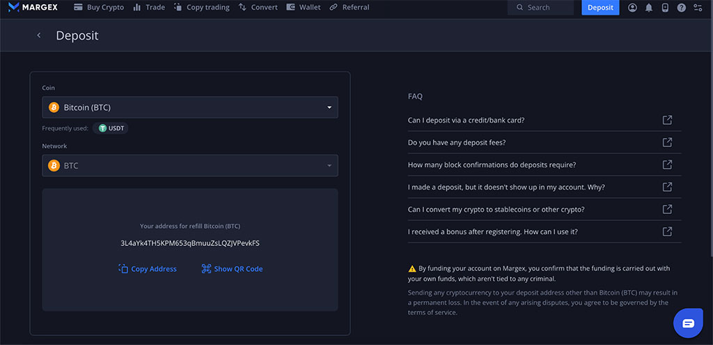713x345 pixels.
Task: Click the Search field
Action: tap(540, 7)
